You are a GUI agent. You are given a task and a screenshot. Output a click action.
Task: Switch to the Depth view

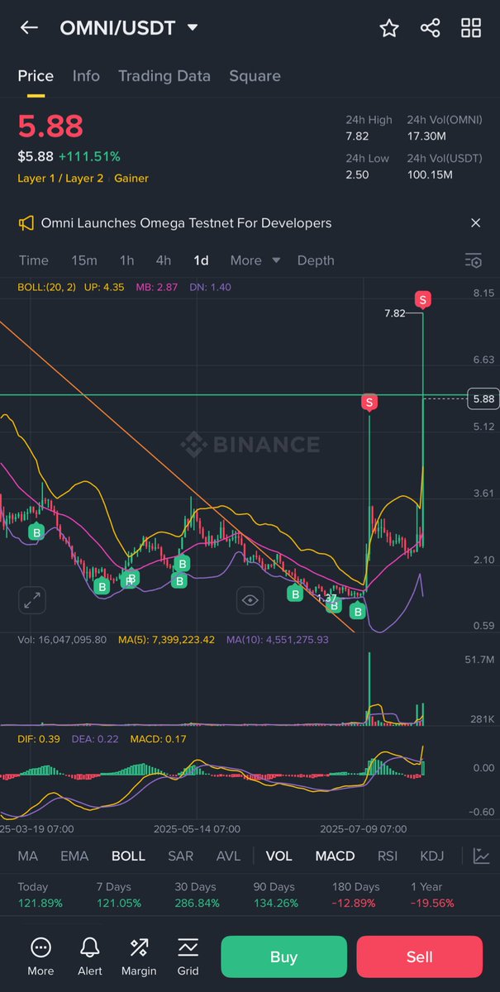click(x=316, y=260)
